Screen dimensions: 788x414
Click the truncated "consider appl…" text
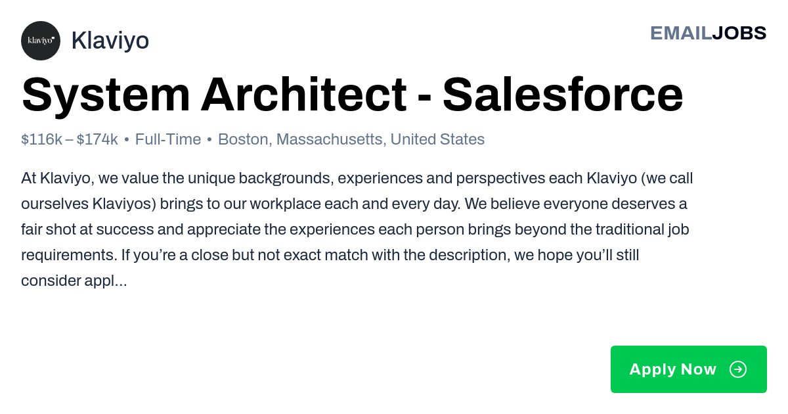click(74, 281)
